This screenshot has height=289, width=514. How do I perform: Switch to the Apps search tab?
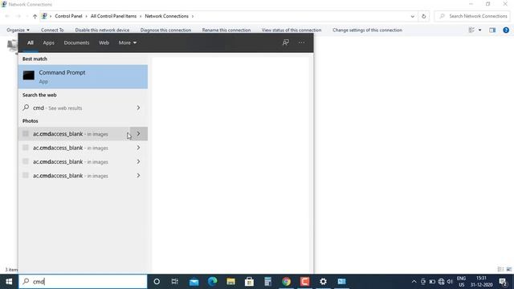tap(48, 43)
